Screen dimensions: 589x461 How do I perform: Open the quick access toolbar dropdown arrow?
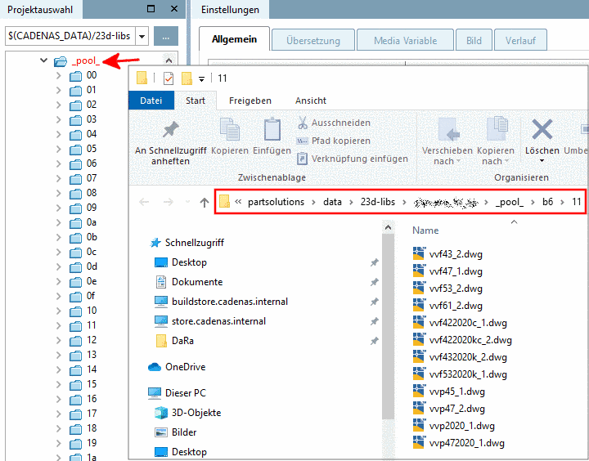coord(202,78)
